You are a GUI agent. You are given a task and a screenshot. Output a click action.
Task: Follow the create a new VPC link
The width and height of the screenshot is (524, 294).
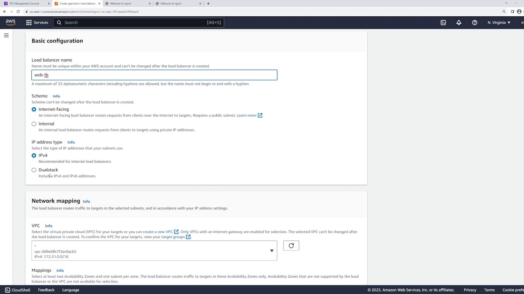pyautogui.click(x=158, y=232)
